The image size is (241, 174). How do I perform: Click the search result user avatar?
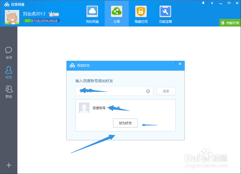pos(84,108)
